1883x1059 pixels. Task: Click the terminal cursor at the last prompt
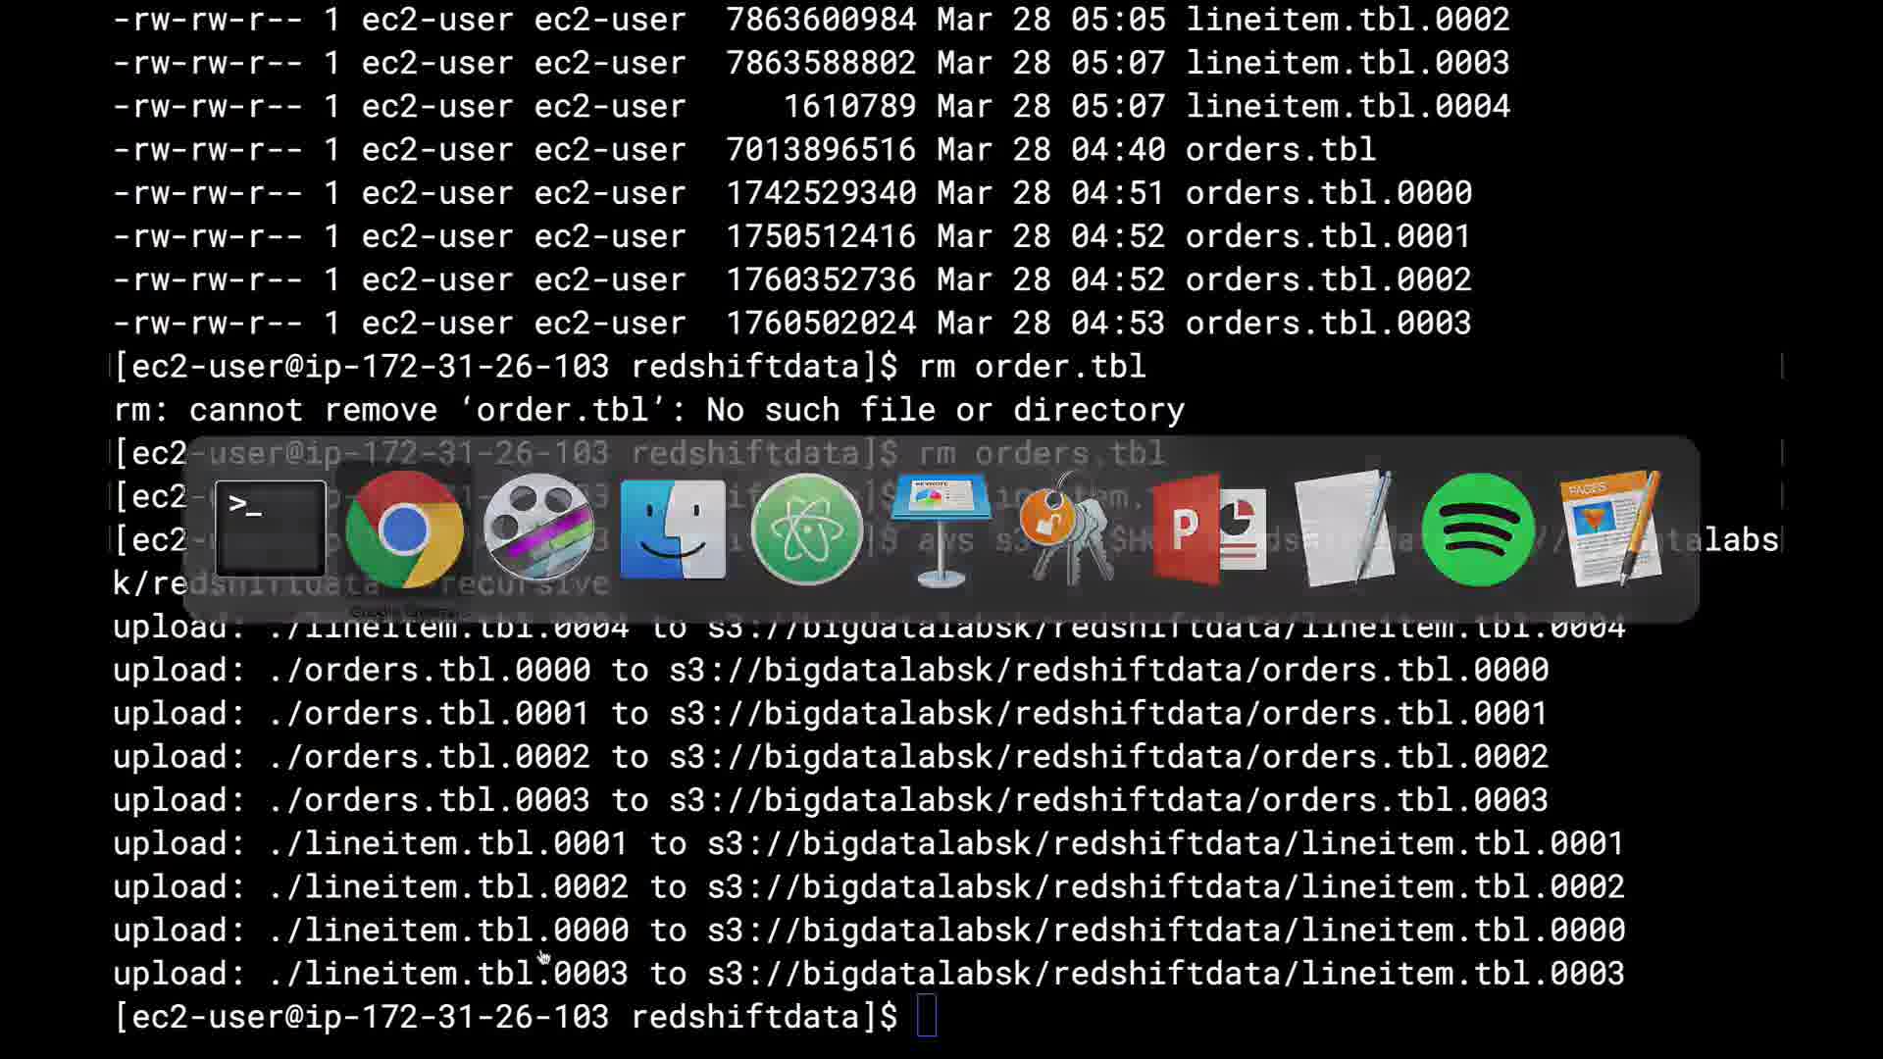pyautogui.click(x=927, y=1016)
